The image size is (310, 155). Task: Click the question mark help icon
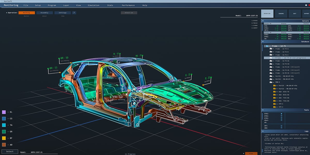(74, 13)
